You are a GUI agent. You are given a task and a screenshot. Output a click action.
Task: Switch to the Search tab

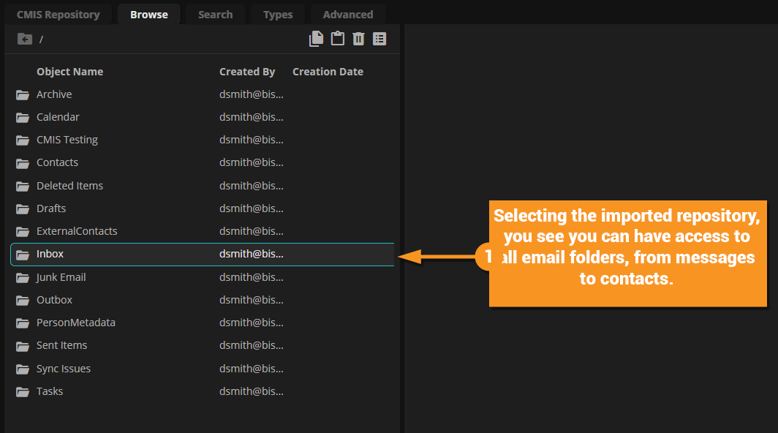pos(215,15)
